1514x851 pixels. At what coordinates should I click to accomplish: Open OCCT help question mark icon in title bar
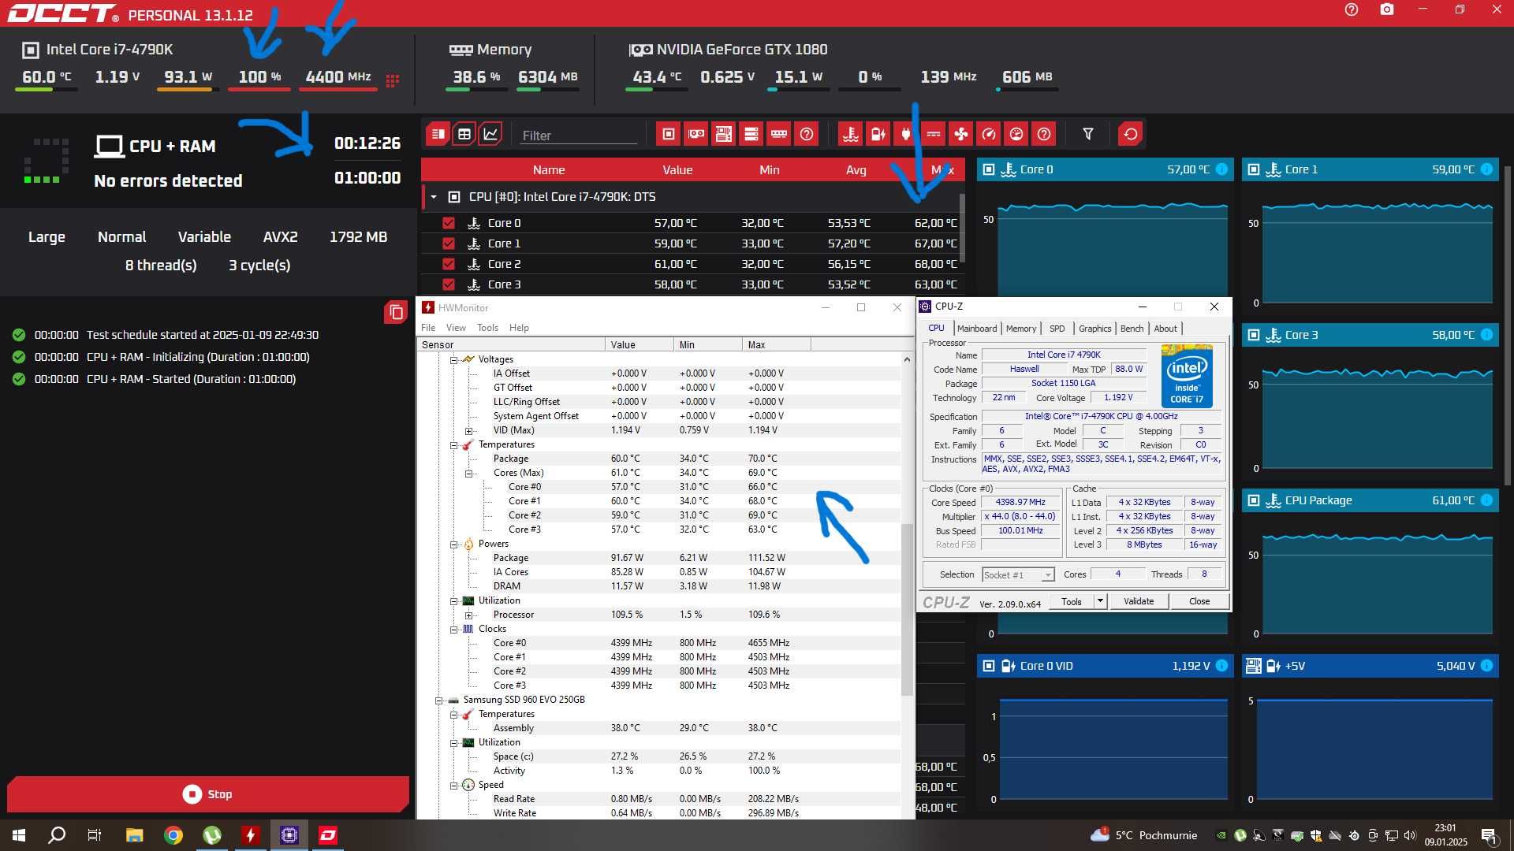(x=1352, y=10)
